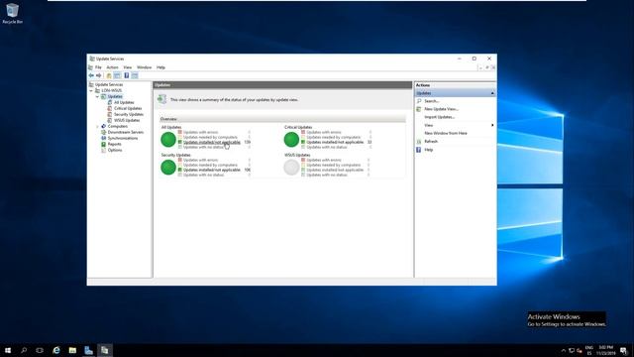Open All Updates in the tree
The image size is (634, 357).
[124, 102]
